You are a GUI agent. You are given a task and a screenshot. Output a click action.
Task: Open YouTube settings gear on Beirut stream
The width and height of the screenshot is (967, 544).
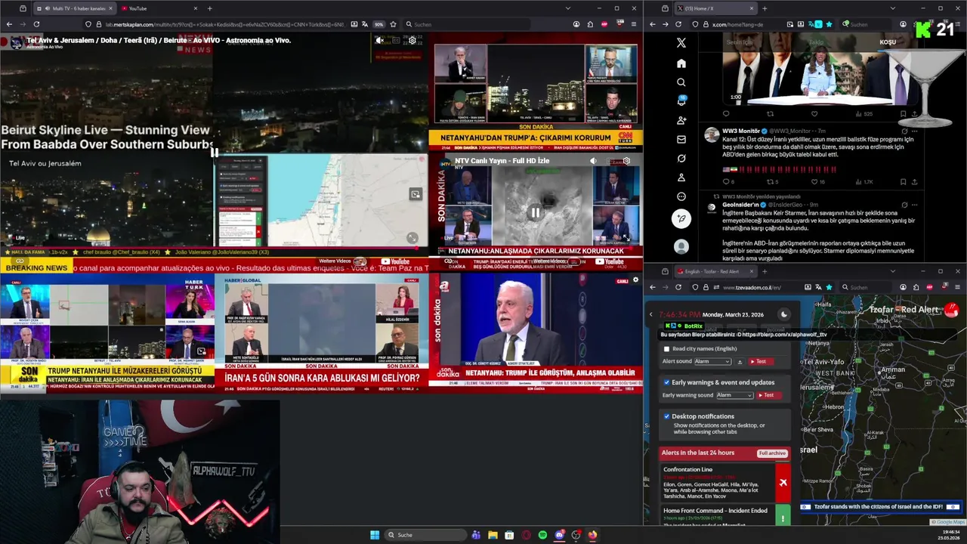(412, 40)
